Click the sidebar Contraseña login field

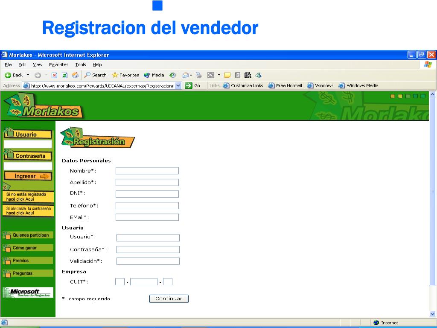tap(28, 166)
